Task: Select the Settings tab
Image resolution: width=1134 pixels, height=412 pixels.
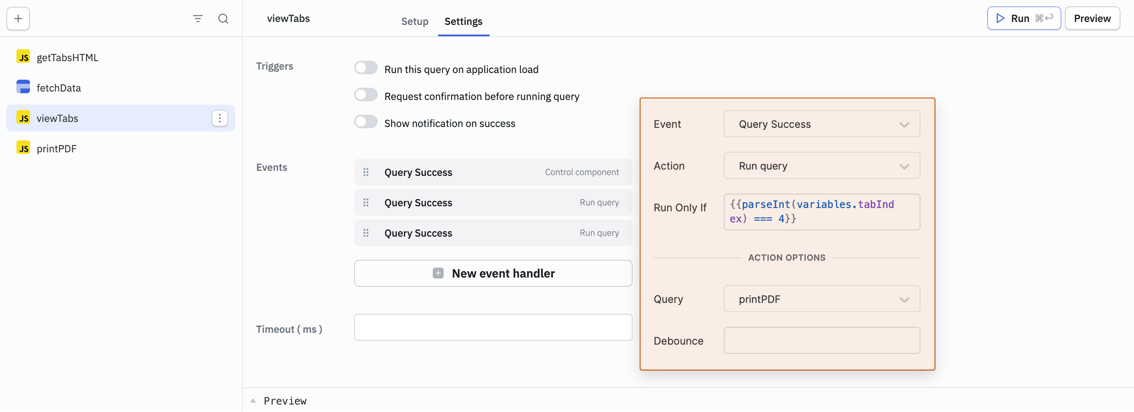Action: [463, 21]
